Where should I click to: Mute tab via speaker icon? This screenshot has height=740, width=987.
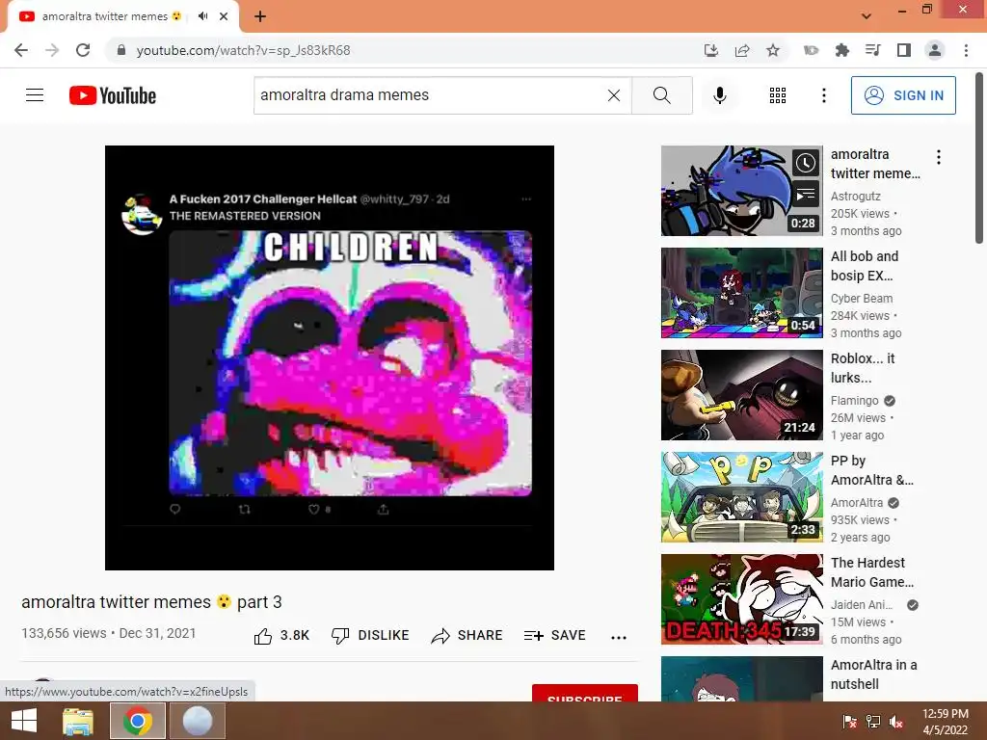202,16
